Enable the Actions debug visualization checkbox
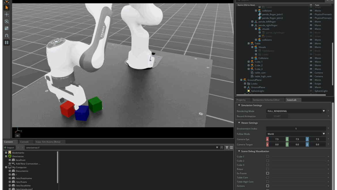 tap(268, 186)
